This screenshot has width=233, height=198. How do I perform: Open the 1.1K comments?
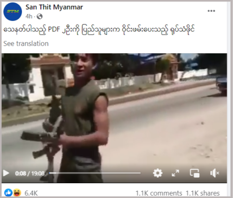coord(159,193)
